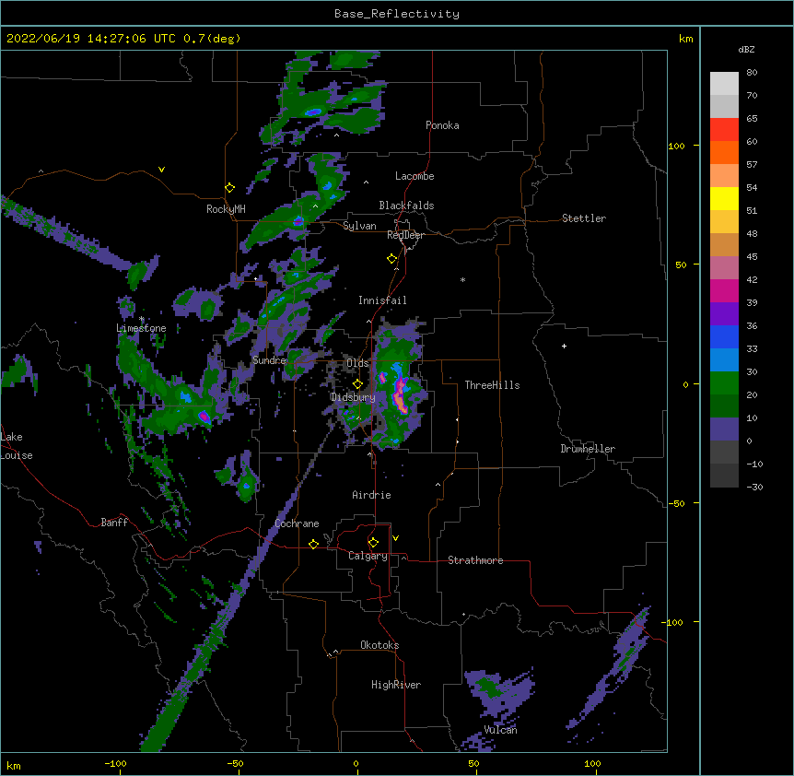Click the Ponoka city label
Image resolution: width=794 pixels, height=776 pixels.
tap(442, 125)
